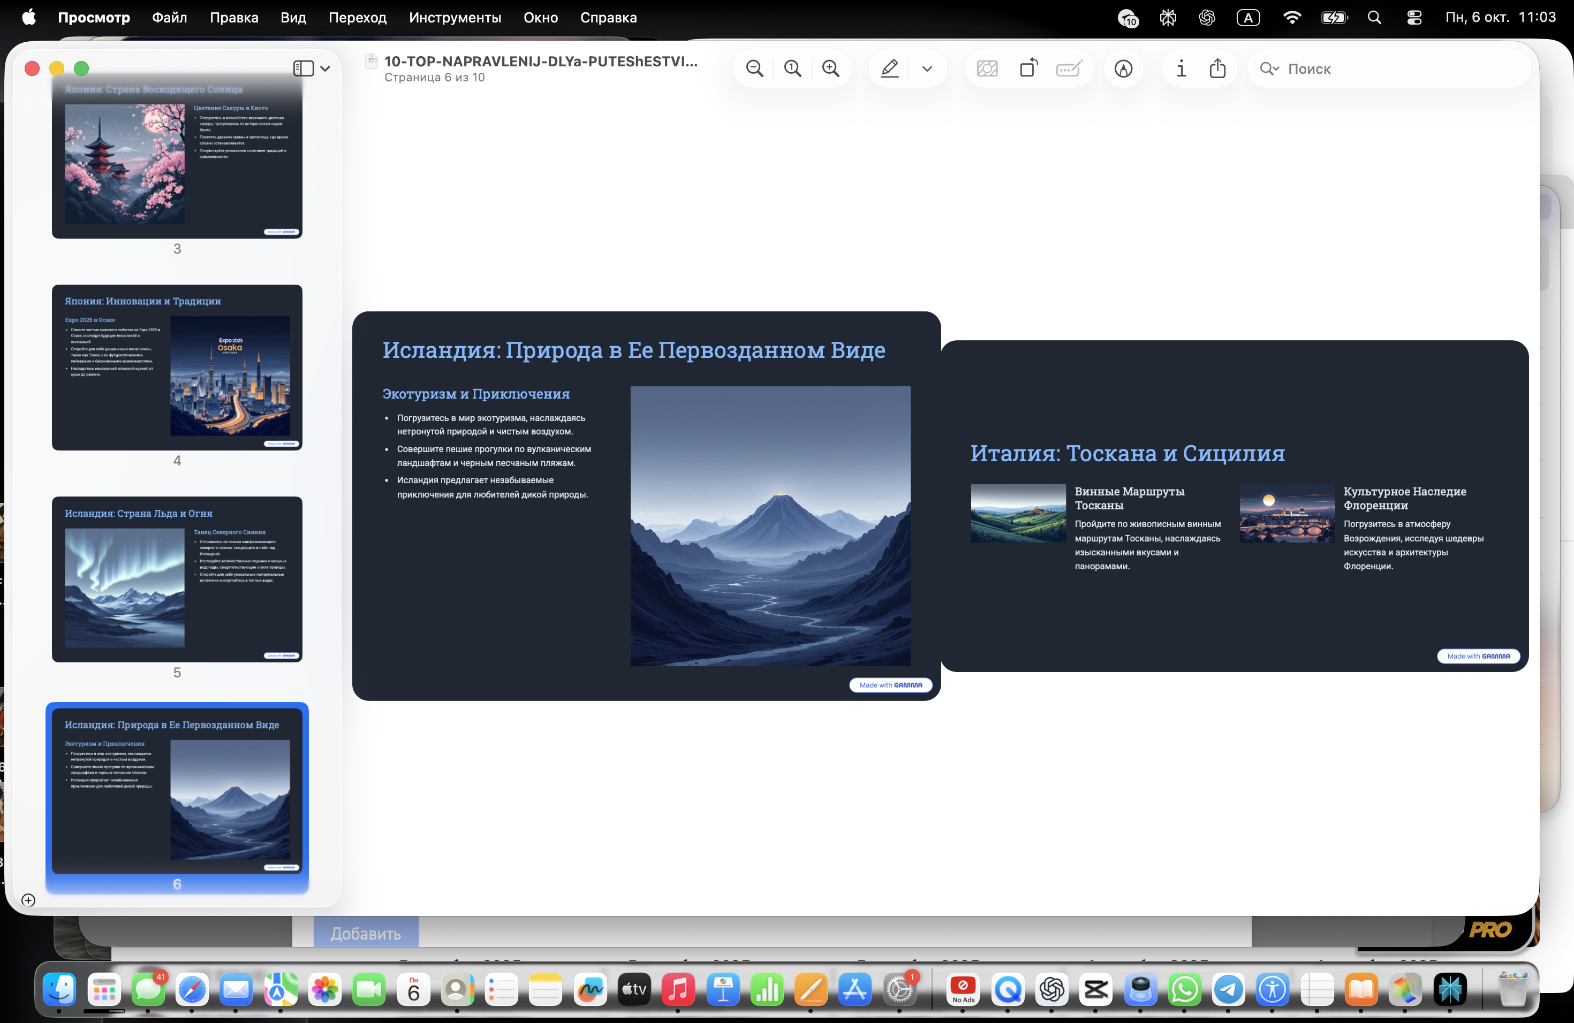1574x1023 pixels.
Task: Click the Поиск search field
Action: (1402, 68)
